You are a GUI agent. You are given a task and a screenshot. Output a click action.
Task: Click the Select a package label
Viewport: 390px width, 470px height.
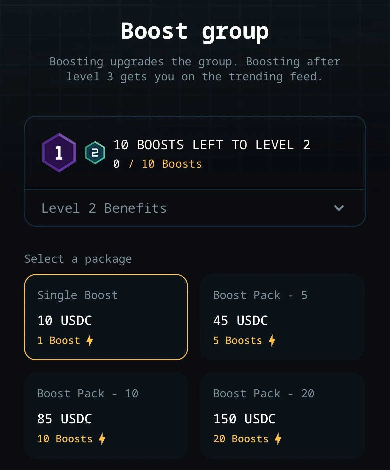pyautogui.click(x=78, y=259)
